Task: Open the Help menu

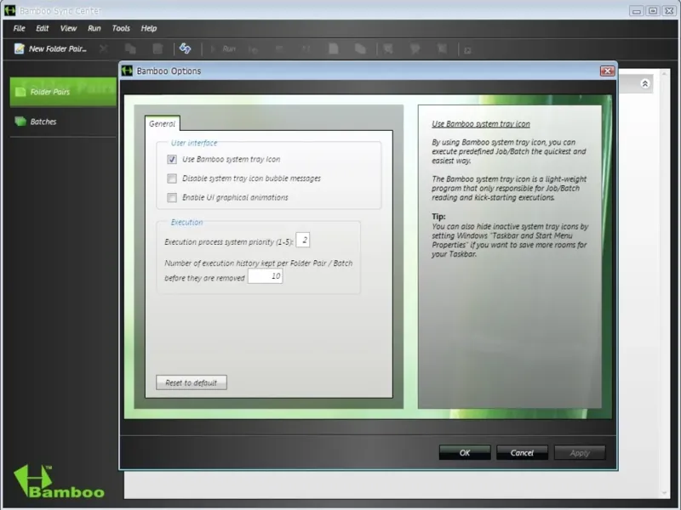Action: (148, 28)
